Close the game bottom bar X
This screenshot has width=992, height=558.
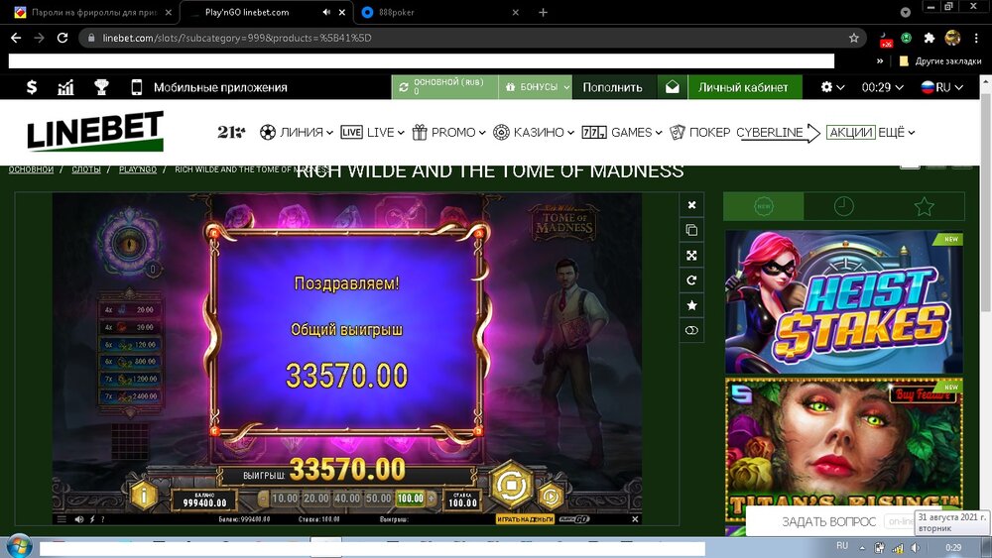[x=635, y=519]
